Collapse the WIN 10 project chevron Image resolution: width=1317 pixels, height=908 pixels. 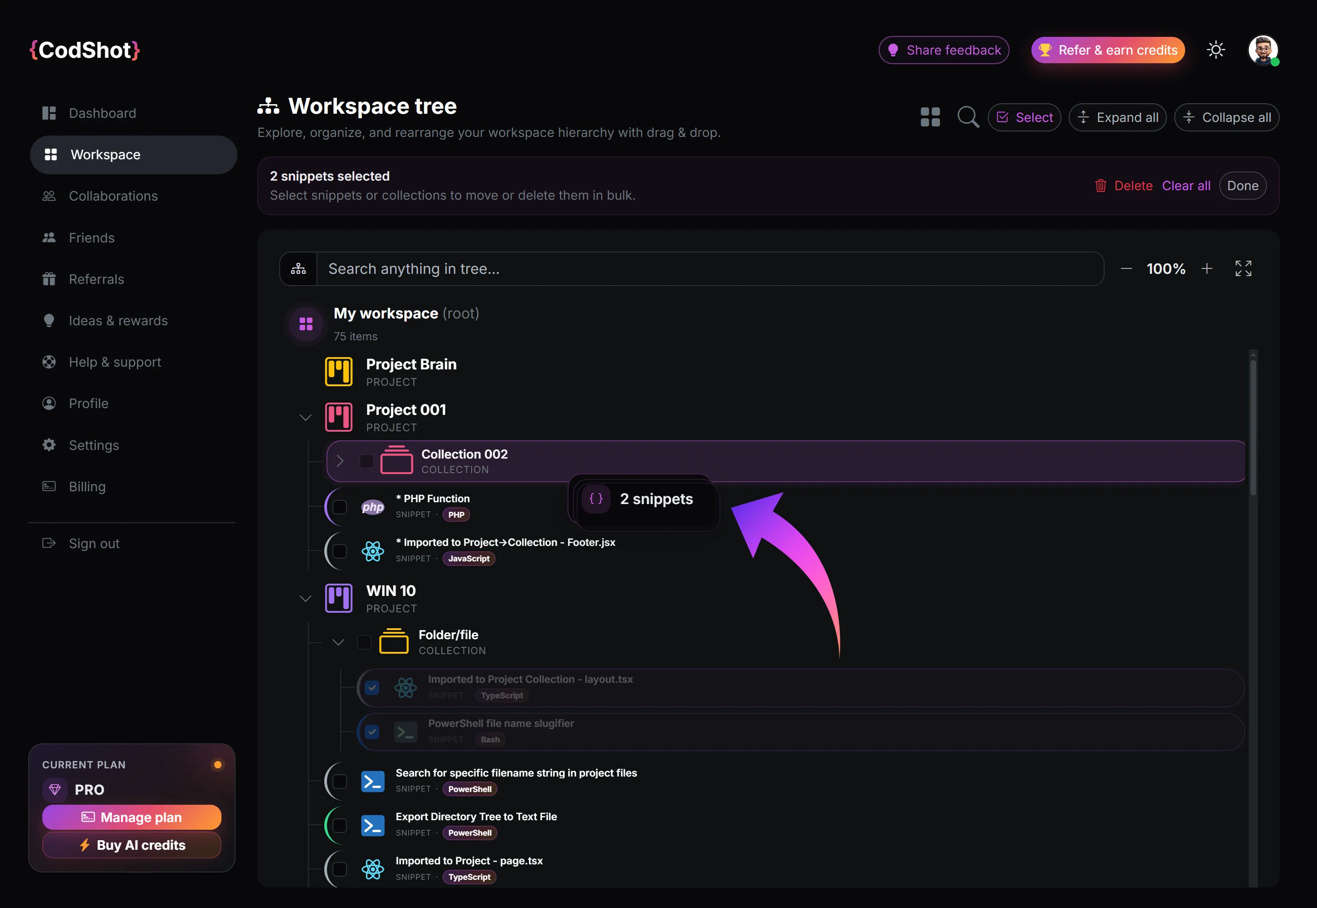pos(305,599)
